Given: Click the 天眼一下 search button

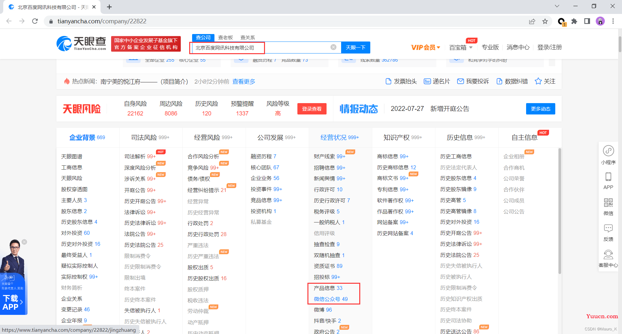Looking at the screenshot, I should tap(356, 47).
